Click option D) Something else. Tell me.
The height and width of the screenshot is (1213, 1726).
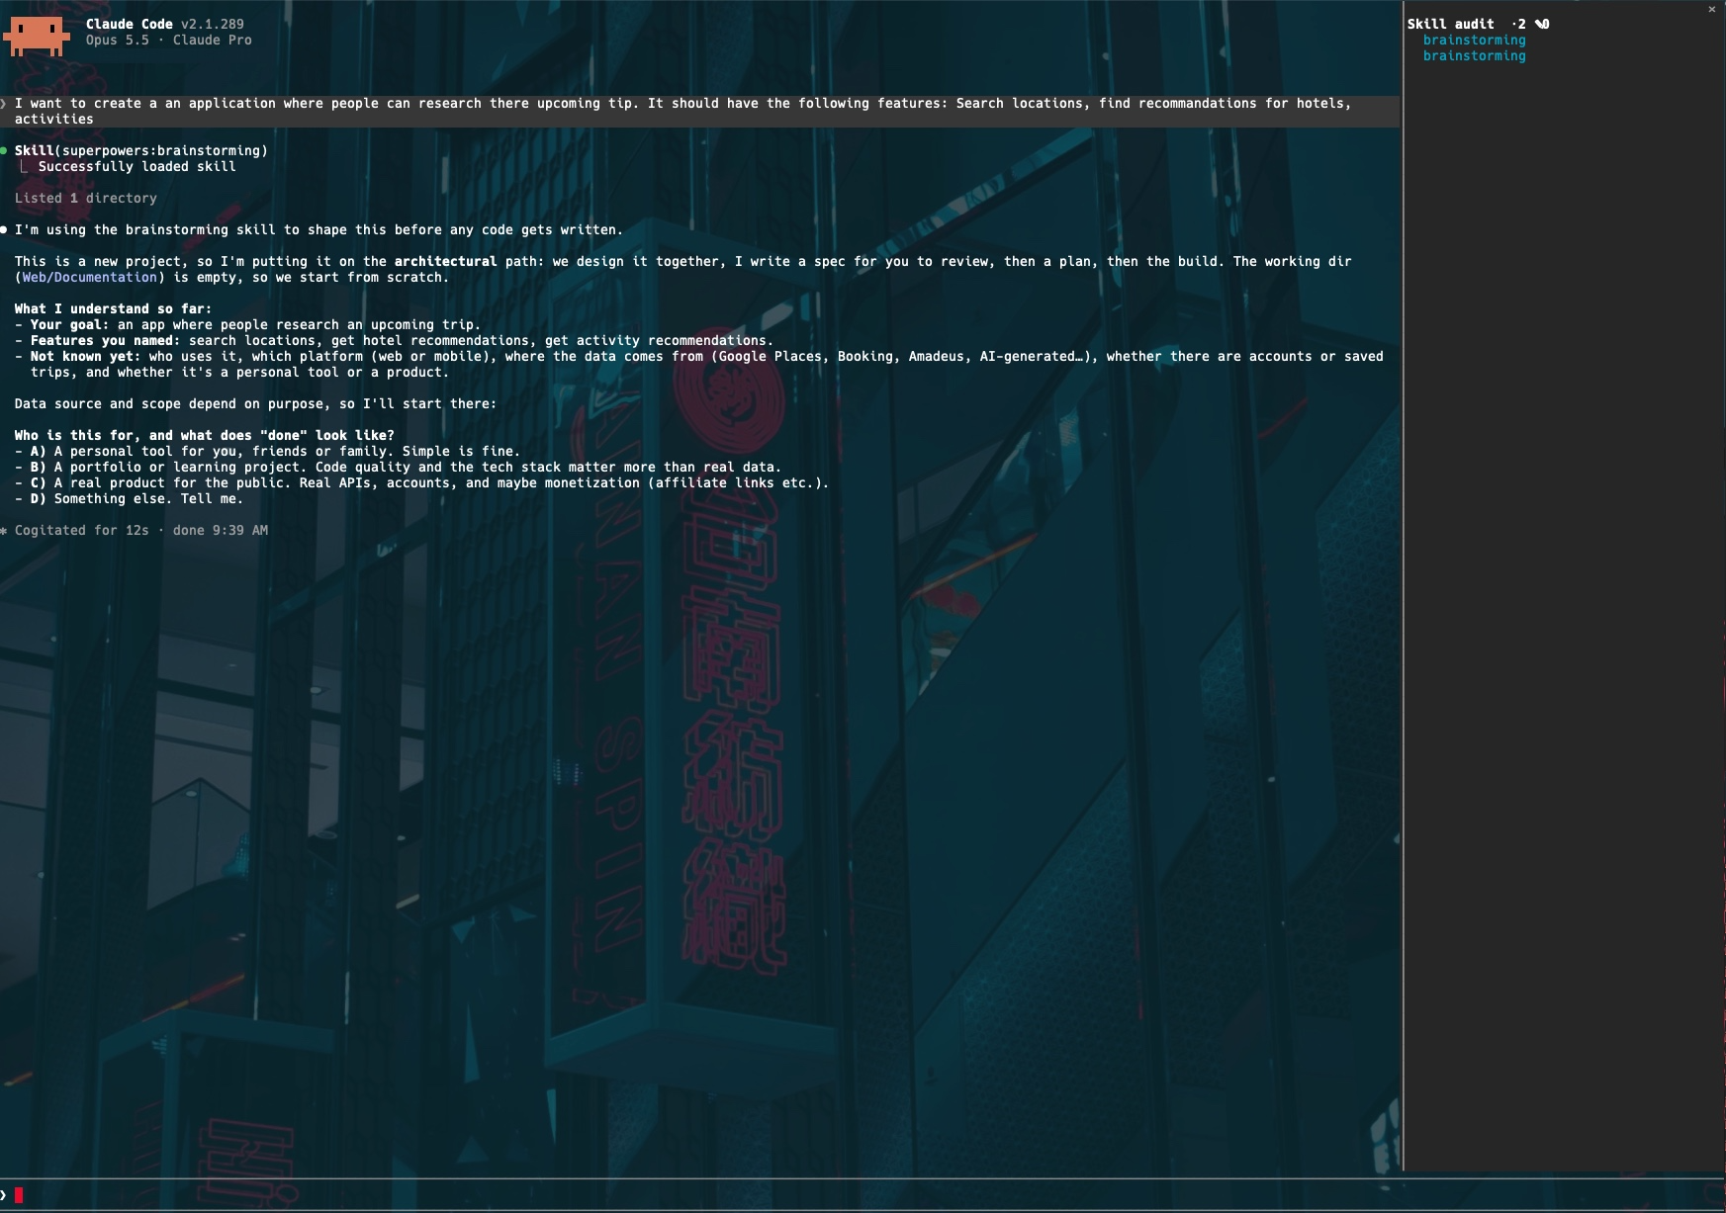coord(129,498)
